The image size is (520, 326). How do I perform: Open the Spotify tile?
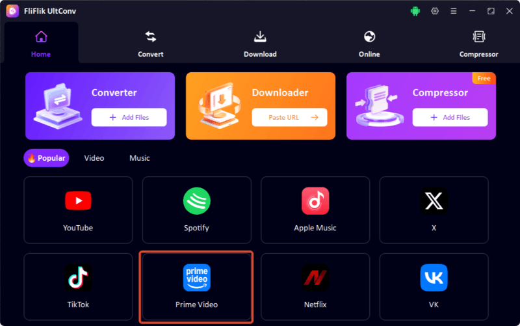click(x=197, y=210)
